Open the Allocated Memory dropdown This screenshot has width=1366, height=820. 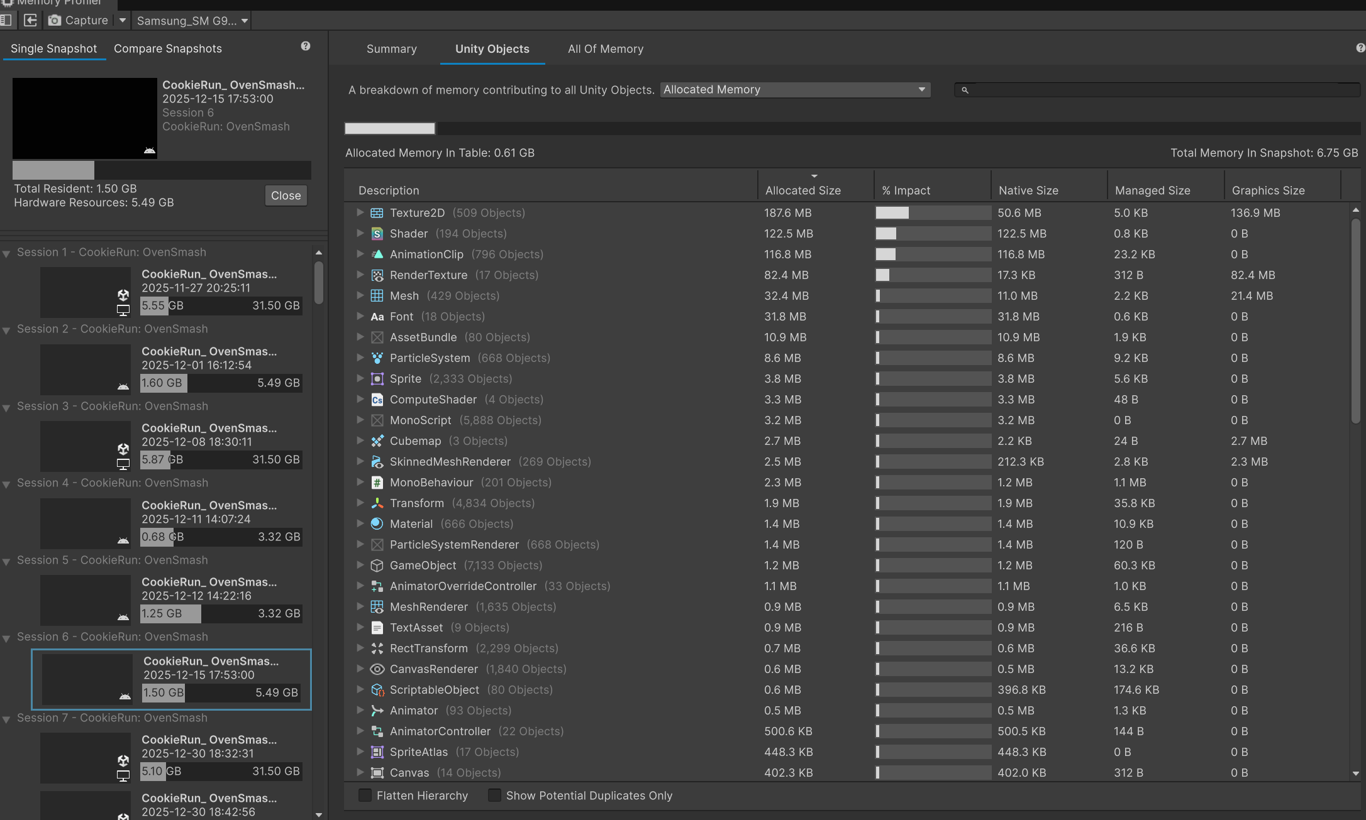click(x=795, y=90)
